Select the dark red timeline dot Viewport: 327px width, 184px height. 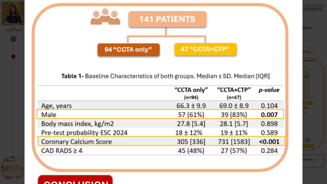[13, 56]
